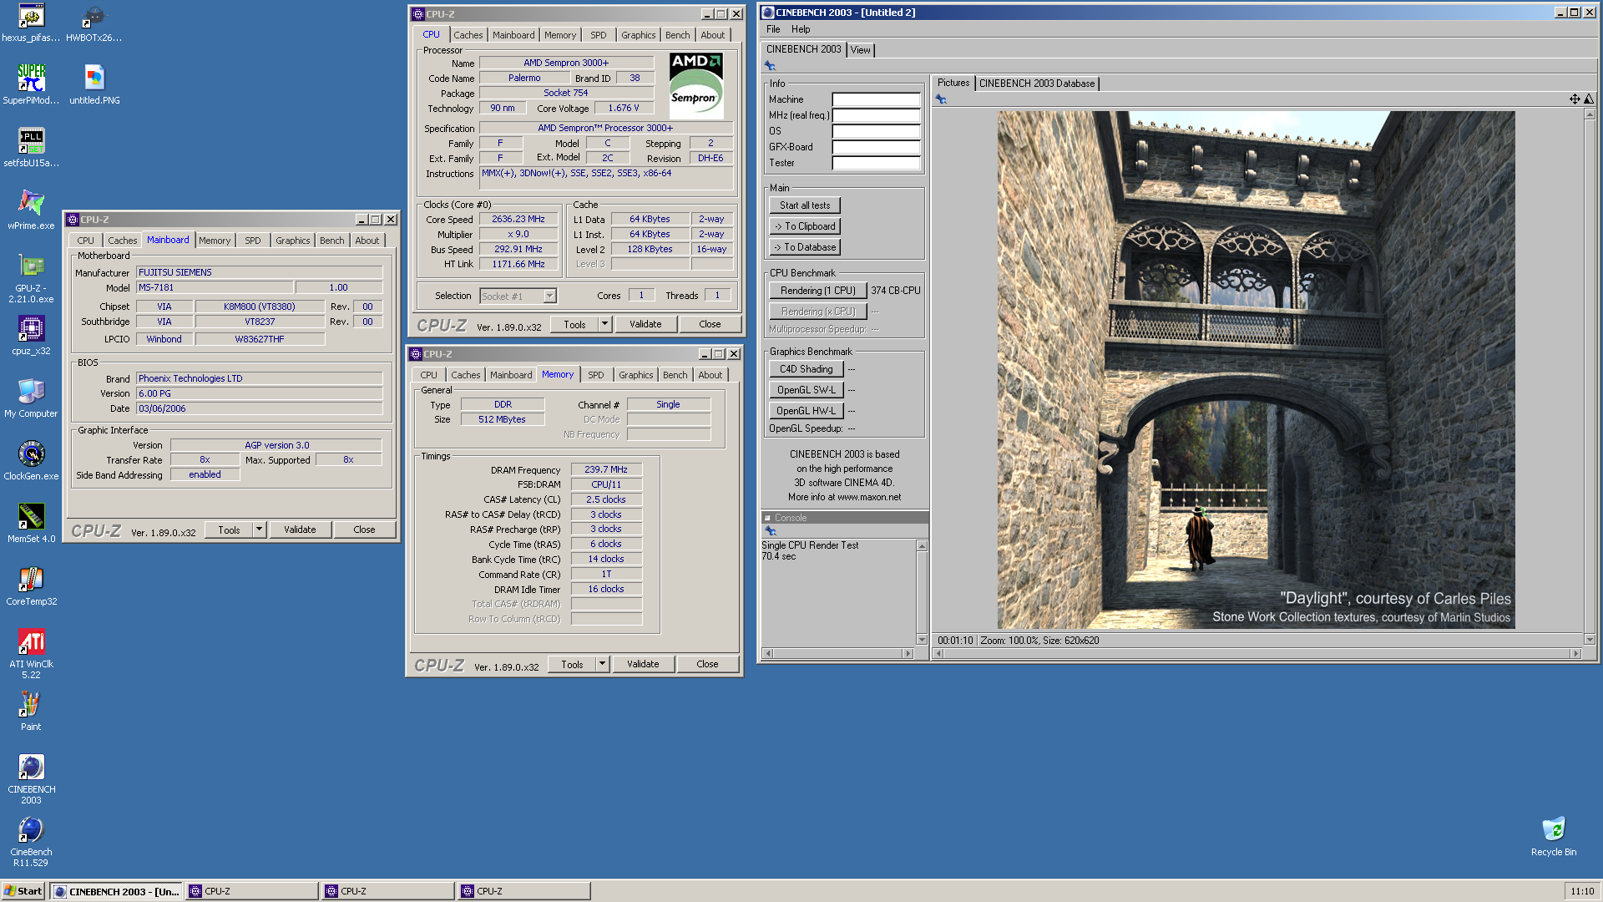Run the OpenGL HW-L benchmark
Image resolution: width=1603 pixels, height=902 pixels.
[x=806, y=411]
